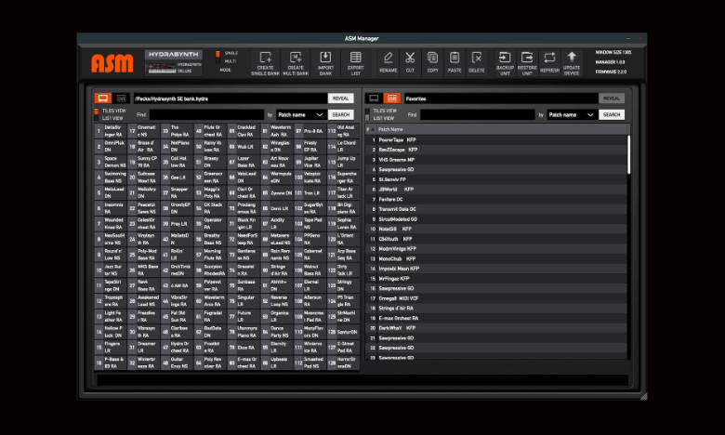This screenshot has height=435, width=725.
Task: Toggle Tiles/List view switch in left panel
Action: (96, 114)
